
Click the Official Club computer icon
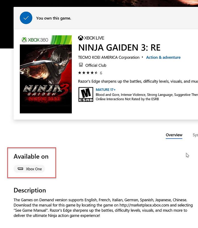[x=81, y=65]
